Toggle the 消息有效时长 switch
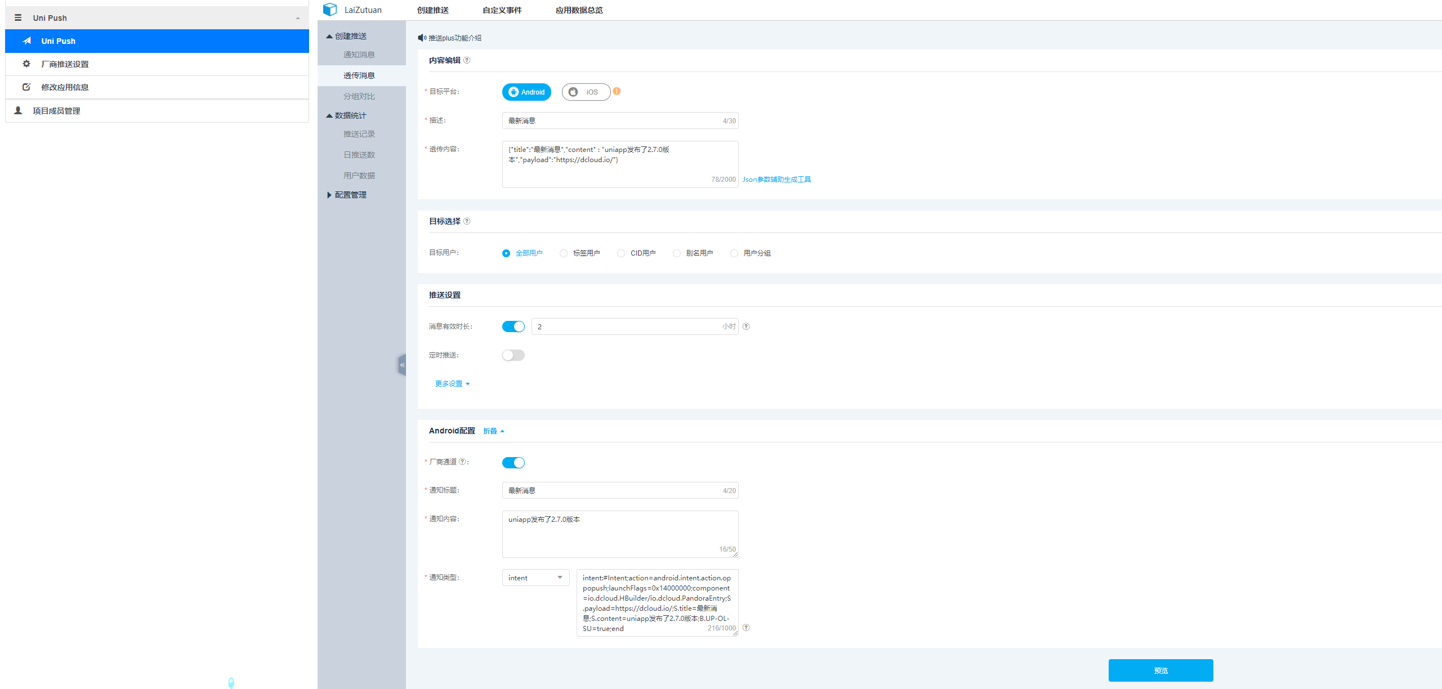The width and height of the screenshot is (1442, 689). point(514,326)
